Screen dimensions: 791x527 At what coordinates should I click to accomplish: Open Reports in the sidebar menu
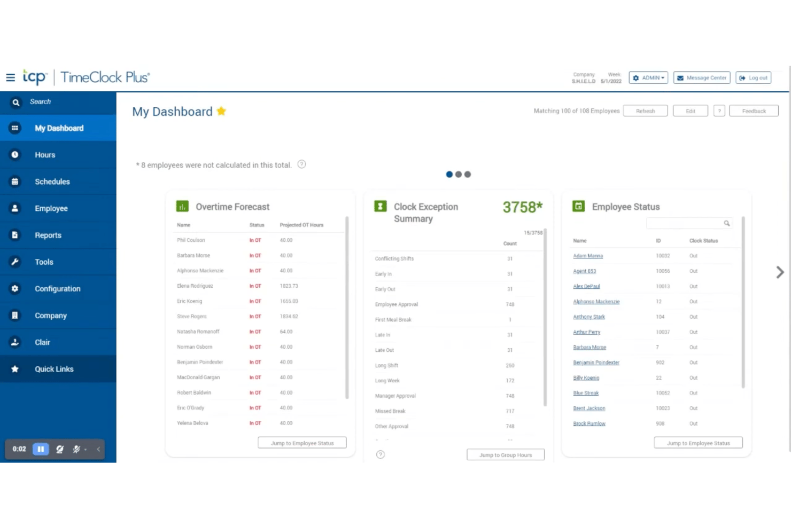click(58, 235)
